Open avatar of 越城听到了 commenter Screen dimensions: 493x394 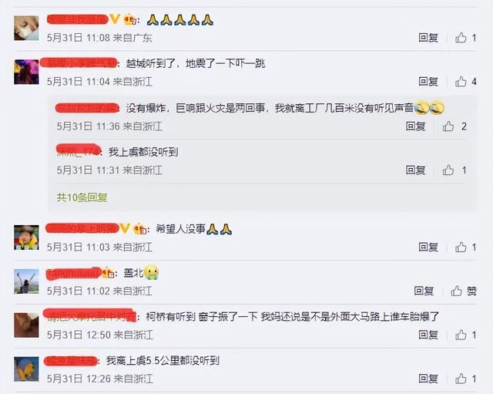pyautogui.click(x=26, y=72)
